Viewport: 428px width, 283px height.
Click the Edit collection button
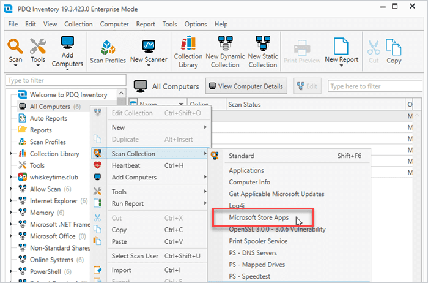tap(307, 86)
